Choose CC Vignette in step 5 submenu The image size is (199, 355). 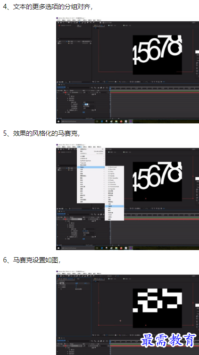pyautogui.click(x=112, y=189)
